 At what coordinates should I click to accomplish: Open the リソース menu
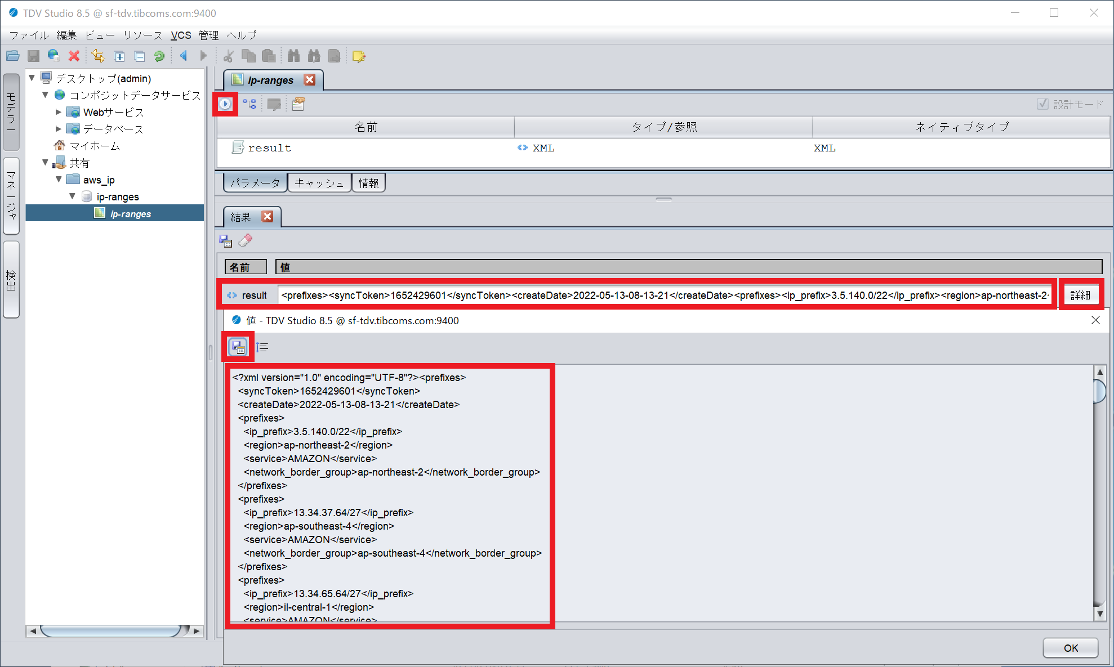143,35
